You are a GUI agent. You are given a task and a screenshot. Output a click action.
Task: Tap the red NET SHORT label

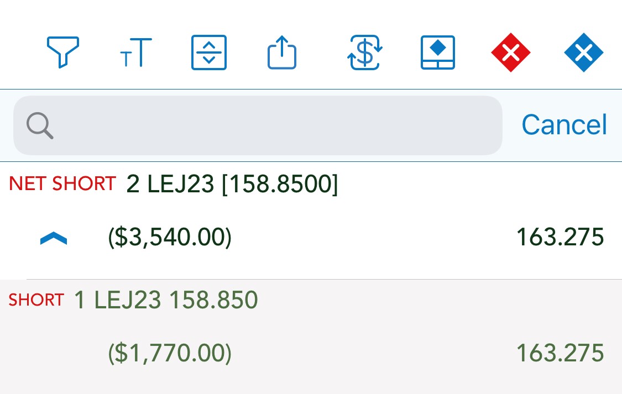tap(62, 183)
